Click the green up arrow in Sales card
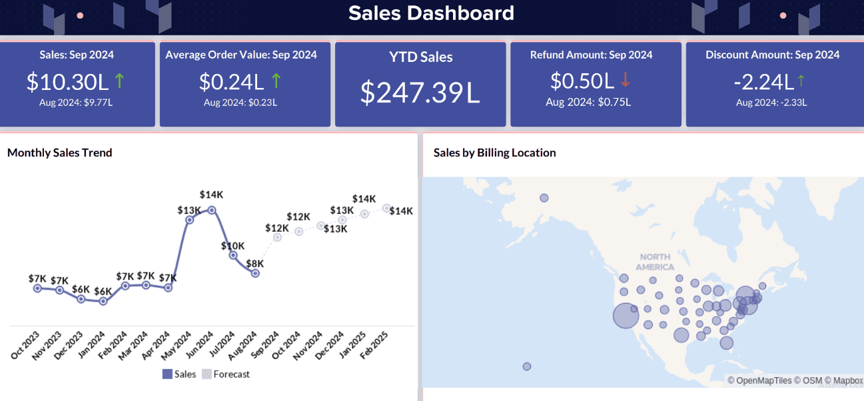Viewport: 864px width, 401px height. tap(120, 81)
